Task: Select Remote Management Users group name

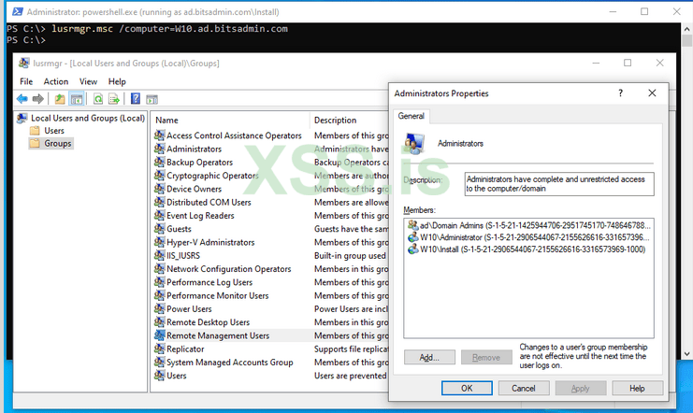Action: click(x=218, y=335)
